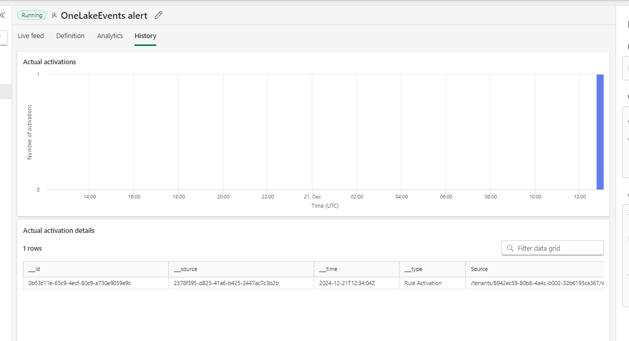Click the Source column header
629x341 pixels.
click(534, 269)
